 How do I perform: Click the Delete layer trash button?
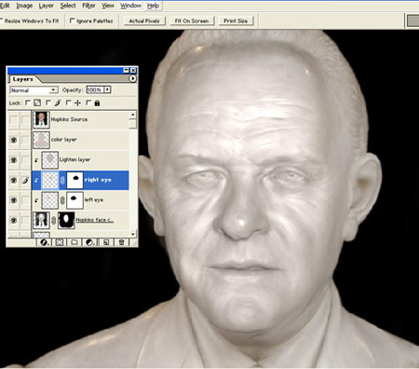pos(121,242)
